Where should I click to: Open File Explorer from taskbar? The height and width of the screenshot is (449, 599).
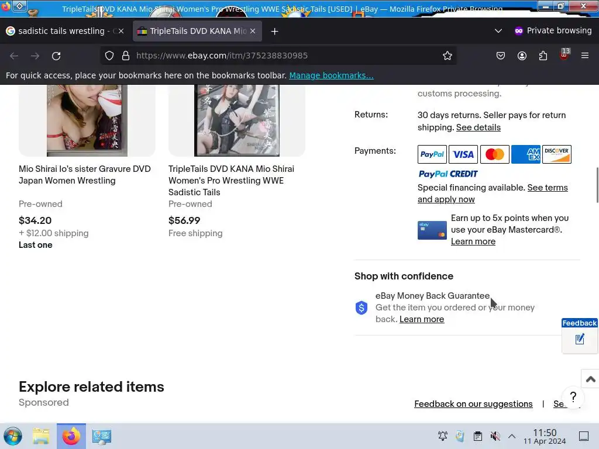[x=42, y=436]
